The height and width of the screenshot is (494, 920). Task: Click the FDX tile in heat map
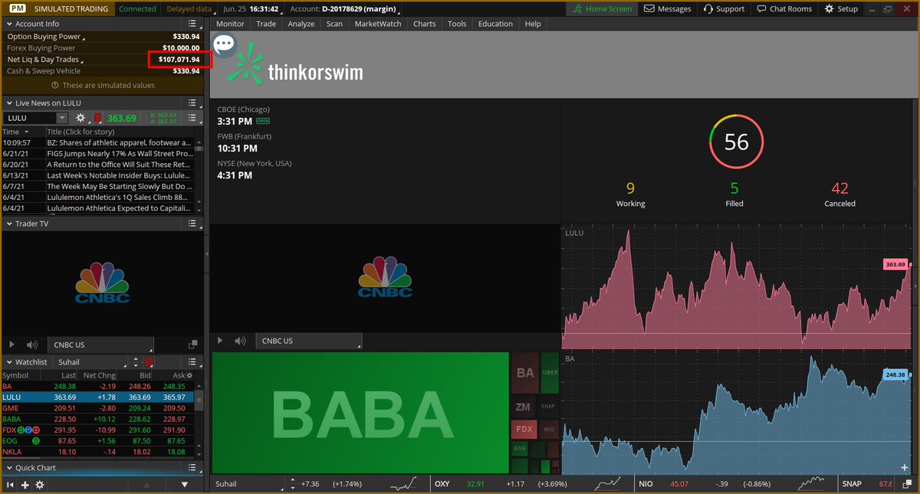524,429
